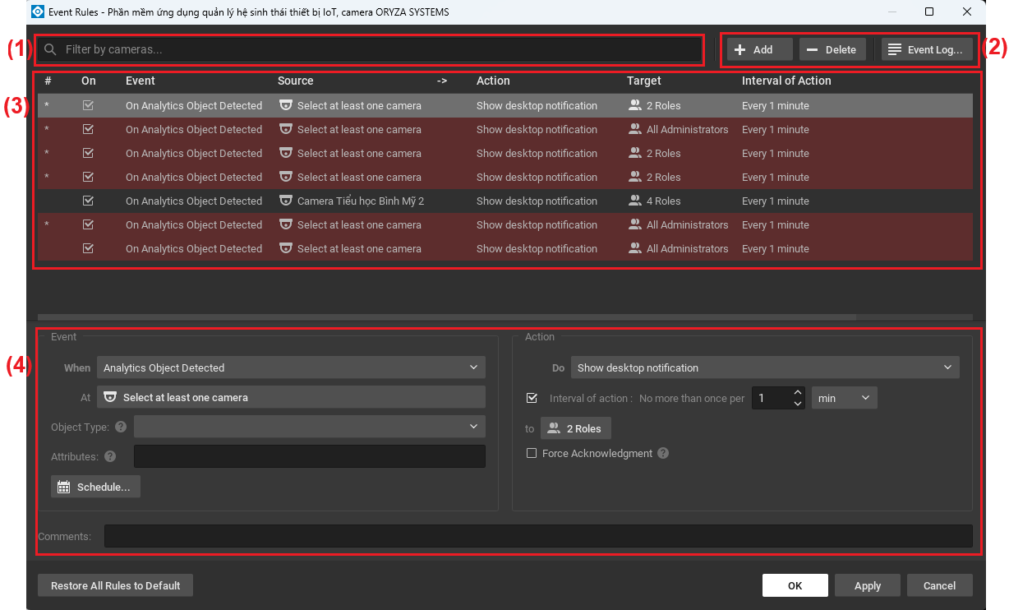Apply the rule changes
The image size is (1009, 610).
pyautogui.click(x=868, y=585)
